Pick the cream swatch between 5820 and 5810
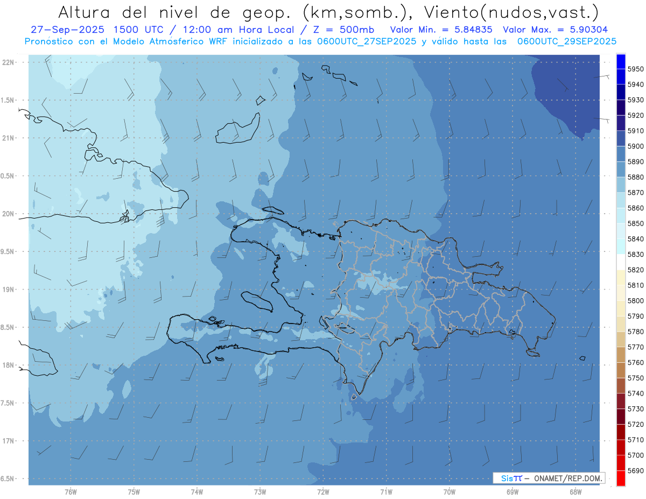This screenshot has height=499, width=646. coord(621,277)
